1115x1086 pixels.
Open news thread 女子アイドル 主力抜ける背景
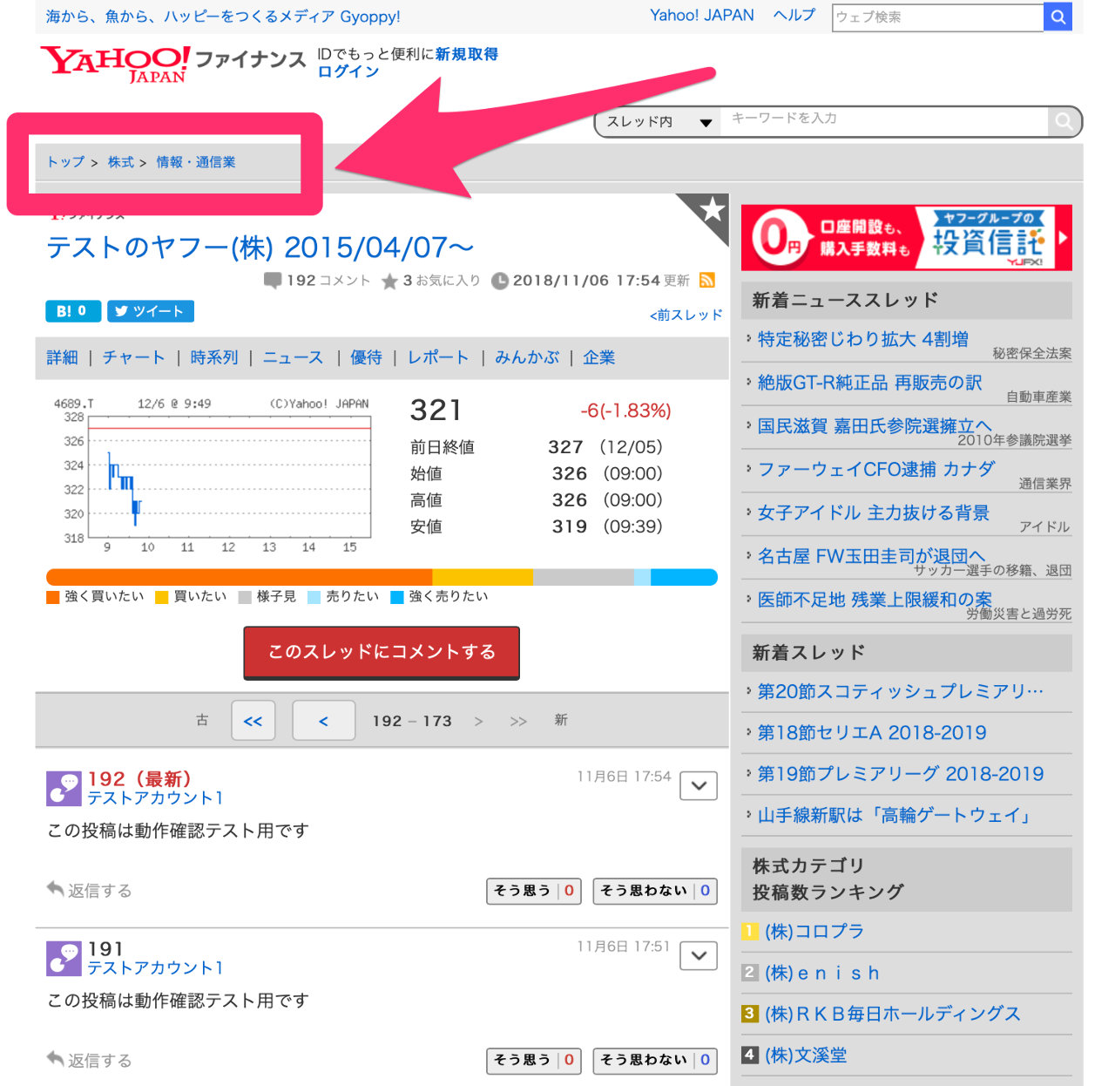tap(873, 513)
